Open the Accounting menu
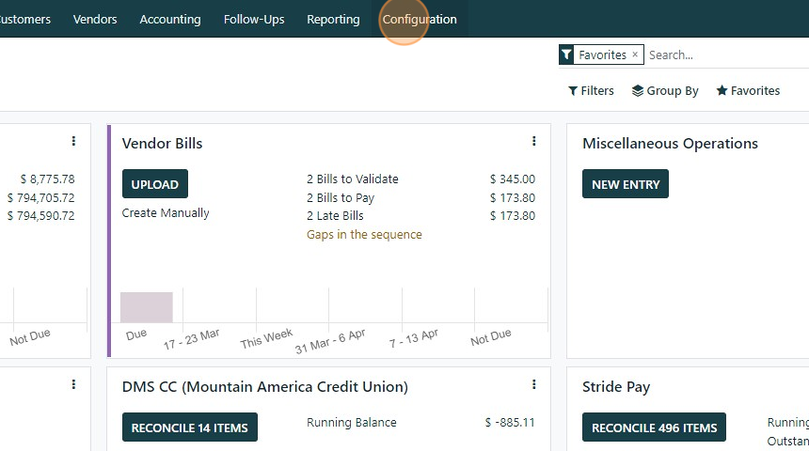 [170, 19]
